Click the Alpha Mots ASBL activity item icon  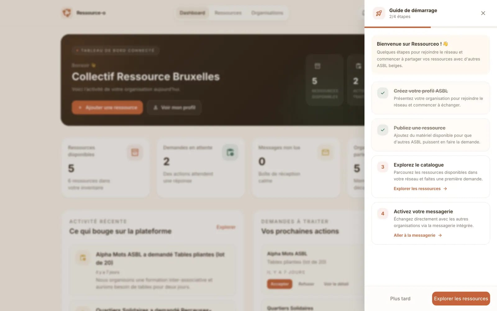pos(83,258)
